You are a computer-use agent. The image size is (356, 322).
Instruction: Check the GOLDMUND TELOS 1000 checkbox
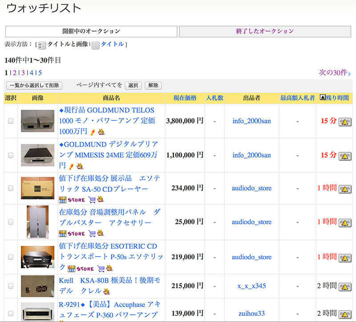click(11, 121)
